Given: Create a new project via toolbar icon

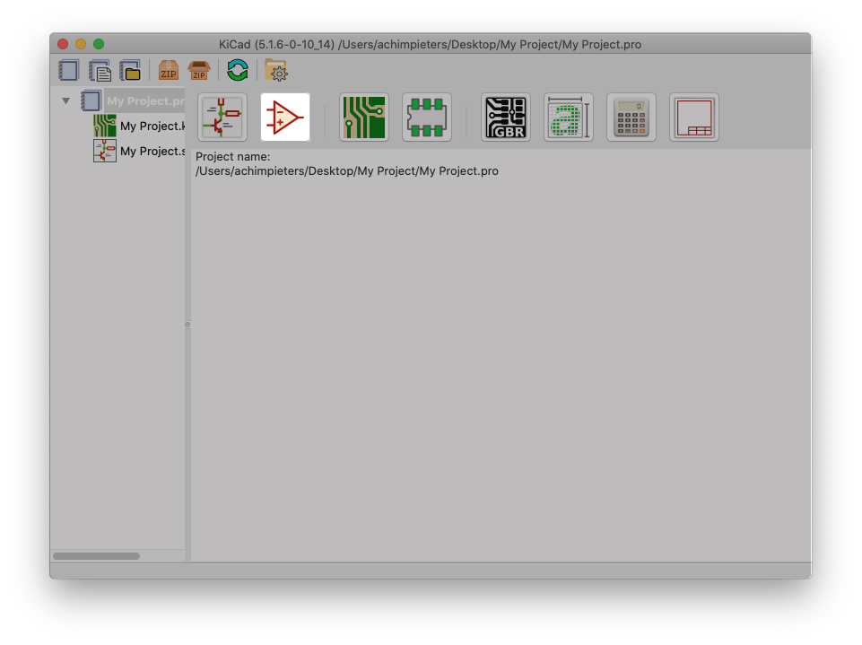Looking at the screenshot, I should pyautogui.click(x=69, y=71).
